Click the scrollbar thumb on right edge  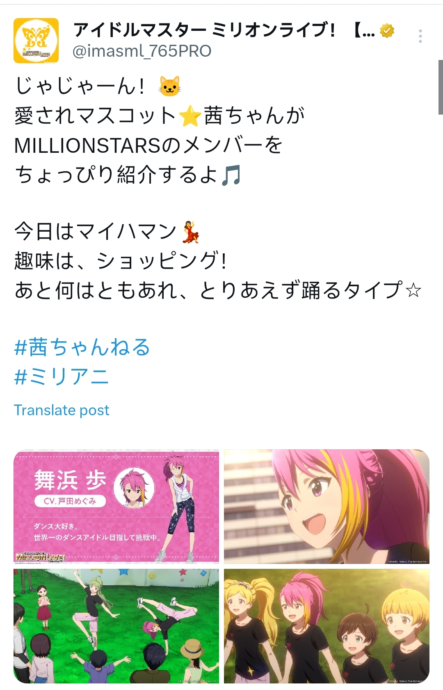coord(441,87)
